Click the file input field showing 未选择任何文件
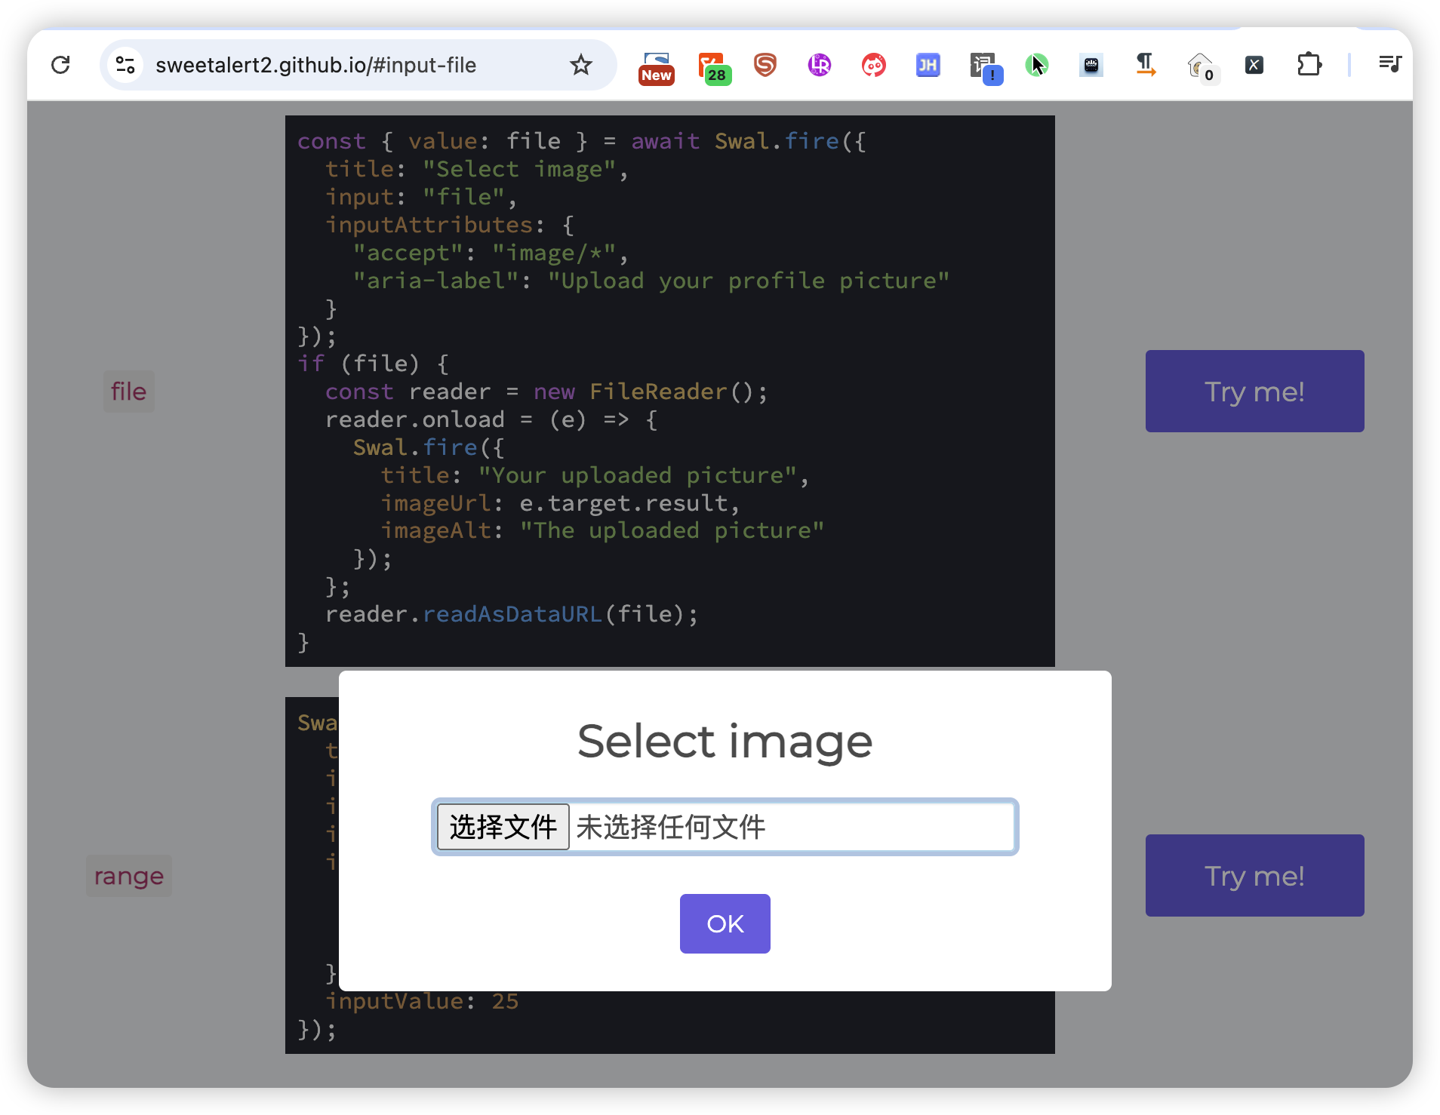Screen dimensions: 1440x1115 click(x=725, y=827)
